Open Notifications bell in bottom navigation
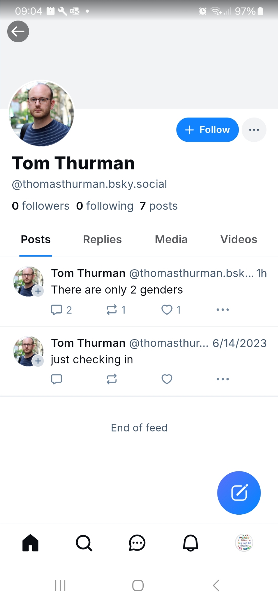Image resolution: width=278 pixels, height=603 pixels. click(x=191, y=543)
